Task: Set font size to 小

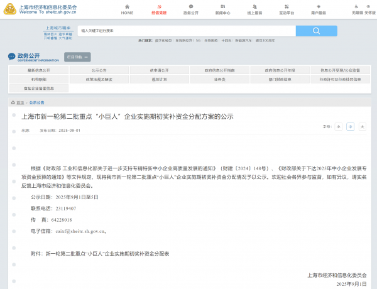Action: (x=338, y=126)
